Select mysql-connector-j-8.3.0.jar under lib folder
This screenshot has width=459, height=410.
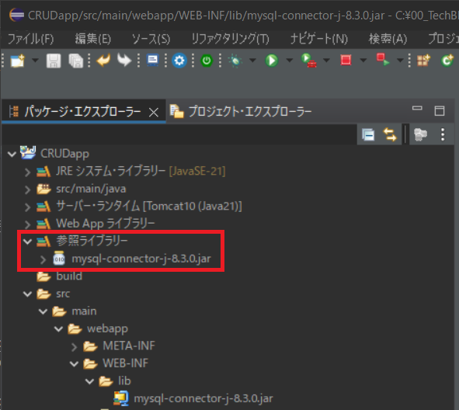[x=203, y=398]
